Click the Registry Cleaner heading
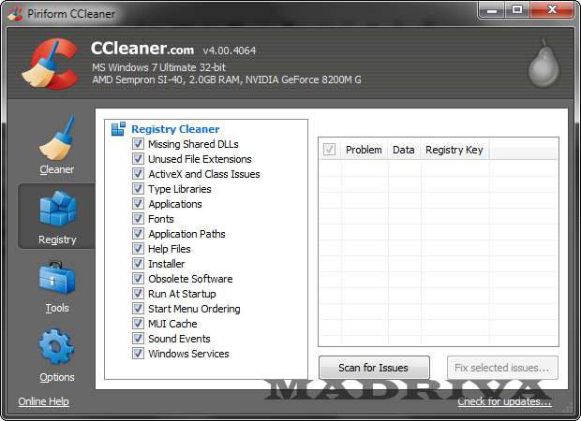 (x=175, y=129)
